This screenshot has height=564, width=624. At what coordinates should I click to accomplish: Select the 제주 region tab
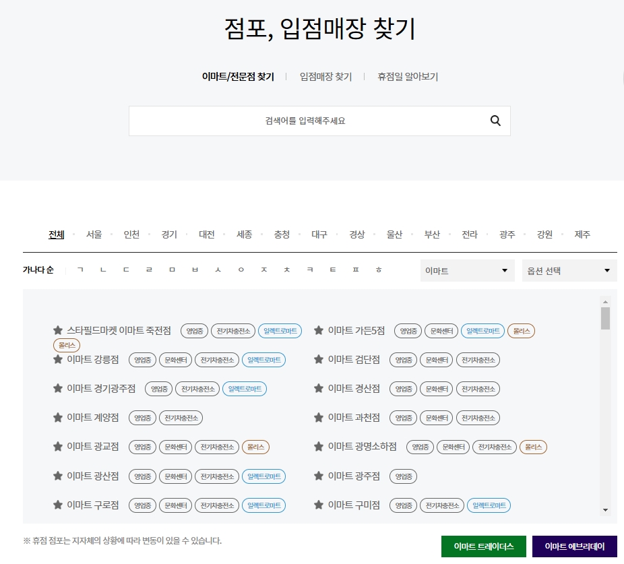coord(582,234)
